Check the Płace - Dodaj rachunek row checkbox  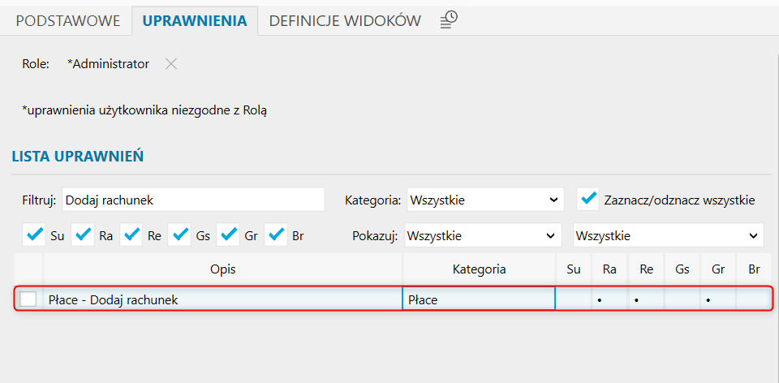(x=28, y=299)
